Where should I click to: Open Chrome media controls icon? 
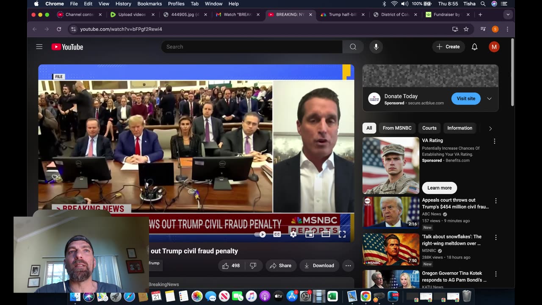(483, 29)
